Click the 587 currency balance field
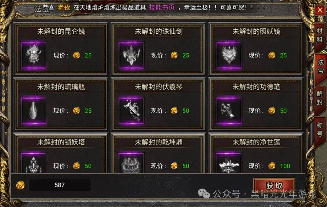 click(59, 185)
